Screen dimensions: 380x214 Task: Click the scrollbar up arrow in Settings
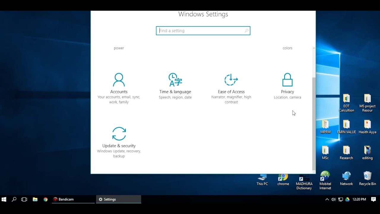click(314, 48)
